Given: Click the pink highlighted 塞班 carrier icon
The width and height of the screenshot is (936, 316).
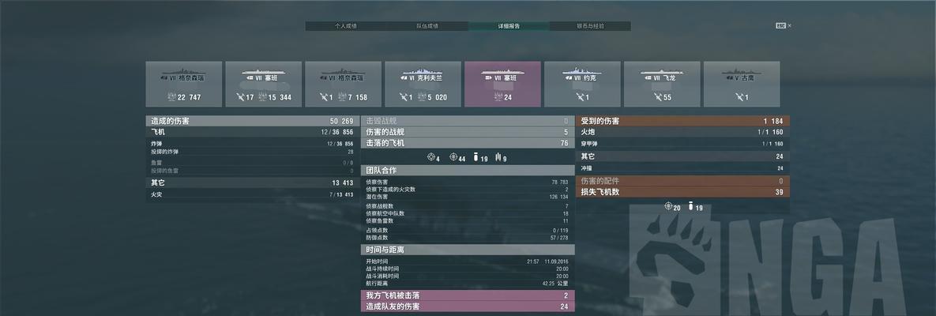Looking at the screenshot, I should [x=502, y=72].
